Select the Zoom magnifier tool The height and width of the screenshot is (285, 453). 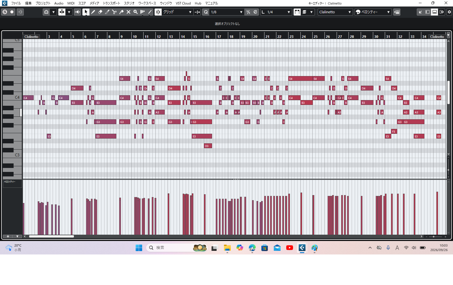coord(135,12)
